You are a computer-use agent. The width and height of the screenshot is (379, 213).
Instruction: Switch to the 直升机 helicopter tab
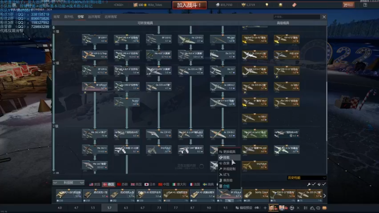69,17
